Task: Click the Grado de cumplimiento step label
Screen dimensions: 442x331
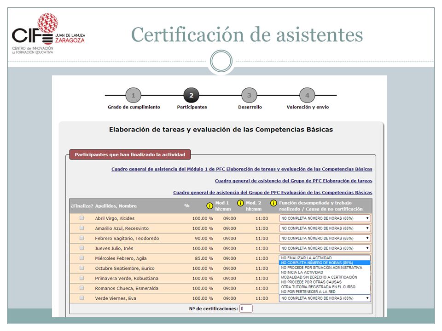Action: tap(134, 107)
